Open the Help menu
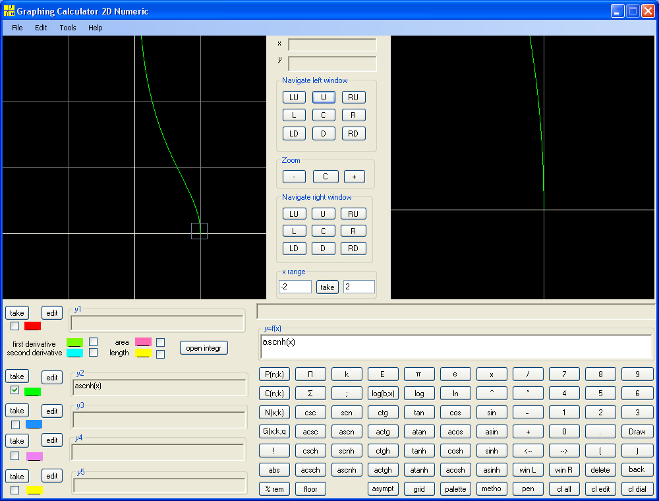The width and height of the screenshot is (659, 501). pyautogui.click(x=96, y=28)
